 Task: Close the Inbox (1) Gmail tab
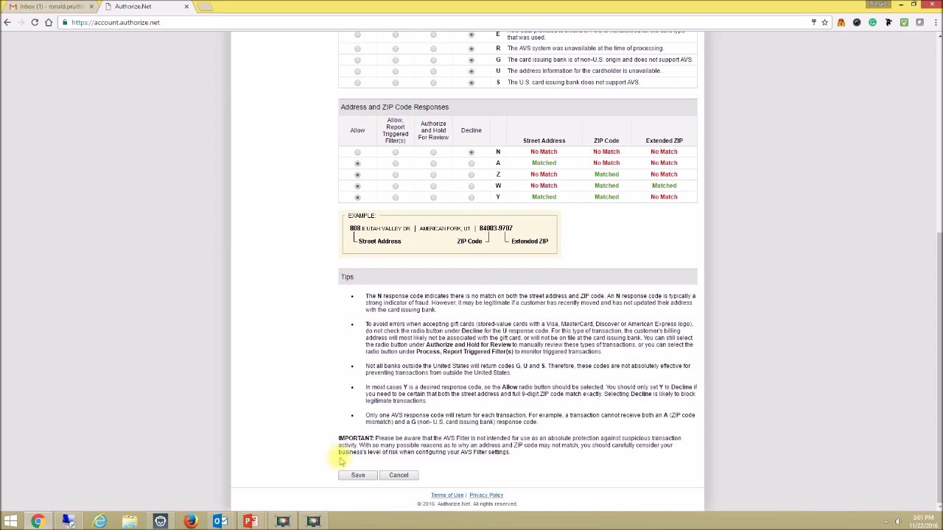click(91, 7)
